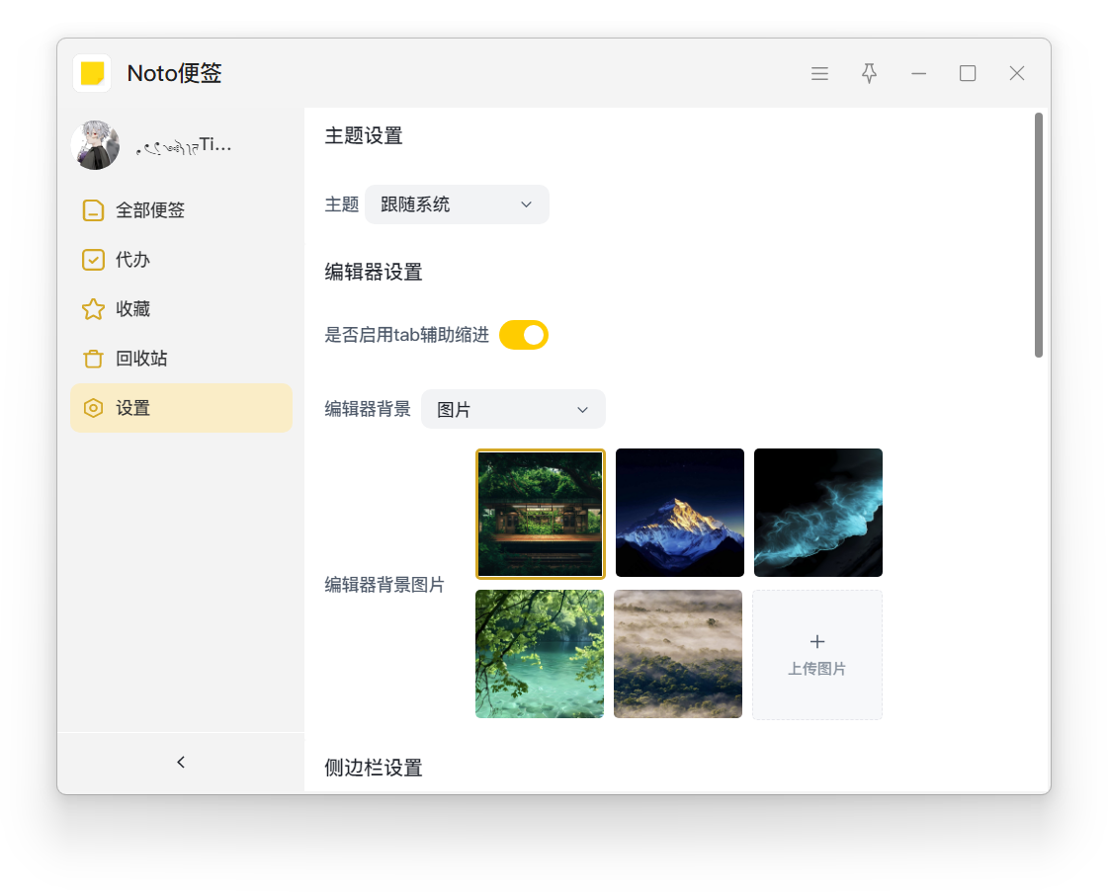Click the yellow Noto sticky note logo

(x=92, y=73)
